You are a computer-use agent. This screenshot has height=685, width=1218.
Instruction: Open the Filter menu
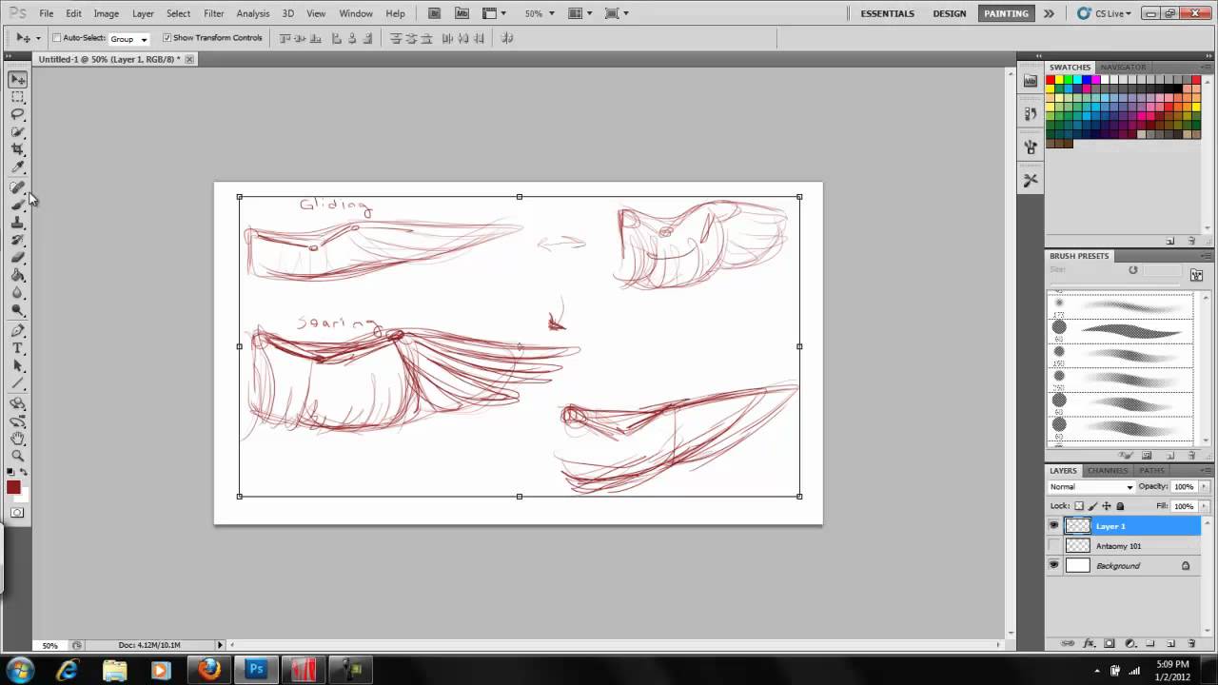point(214,13)
